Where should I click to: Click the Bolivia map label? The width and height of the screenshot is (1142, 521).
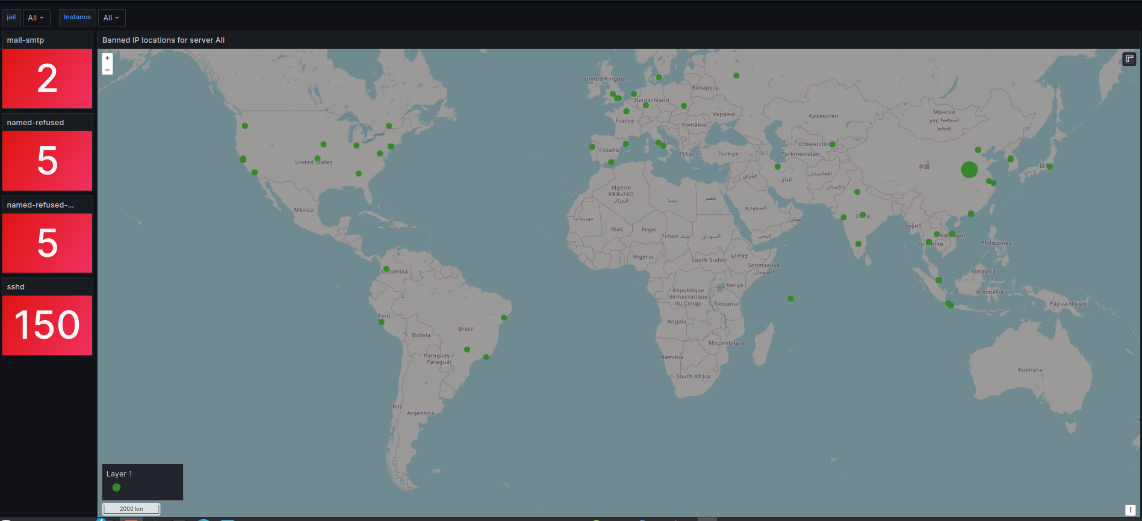point(421,335)
